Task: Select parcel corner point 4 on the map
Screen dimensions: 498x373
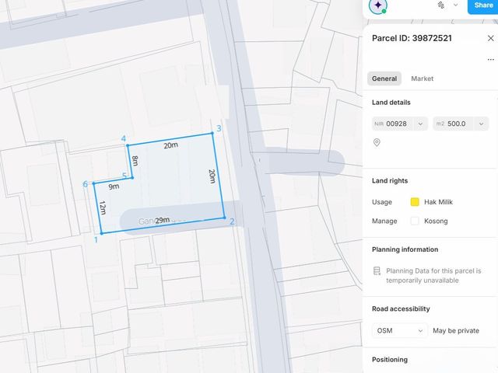Action: point(128,145)
